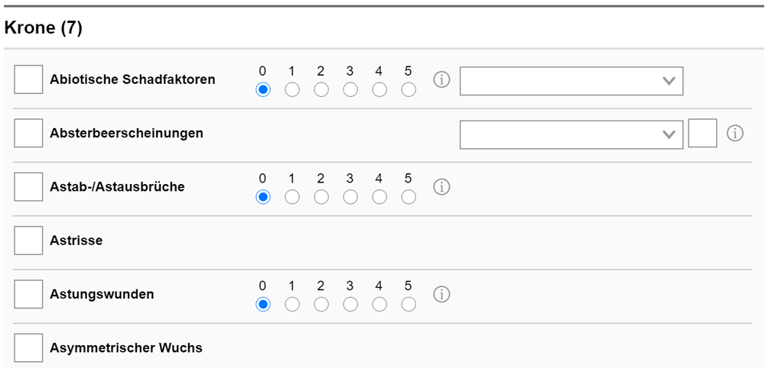The width and height of the screenshot is (765, 368).
Task: Select rating 1 for Astab-/Astausbrüche
Action: [x=291, y=197]
